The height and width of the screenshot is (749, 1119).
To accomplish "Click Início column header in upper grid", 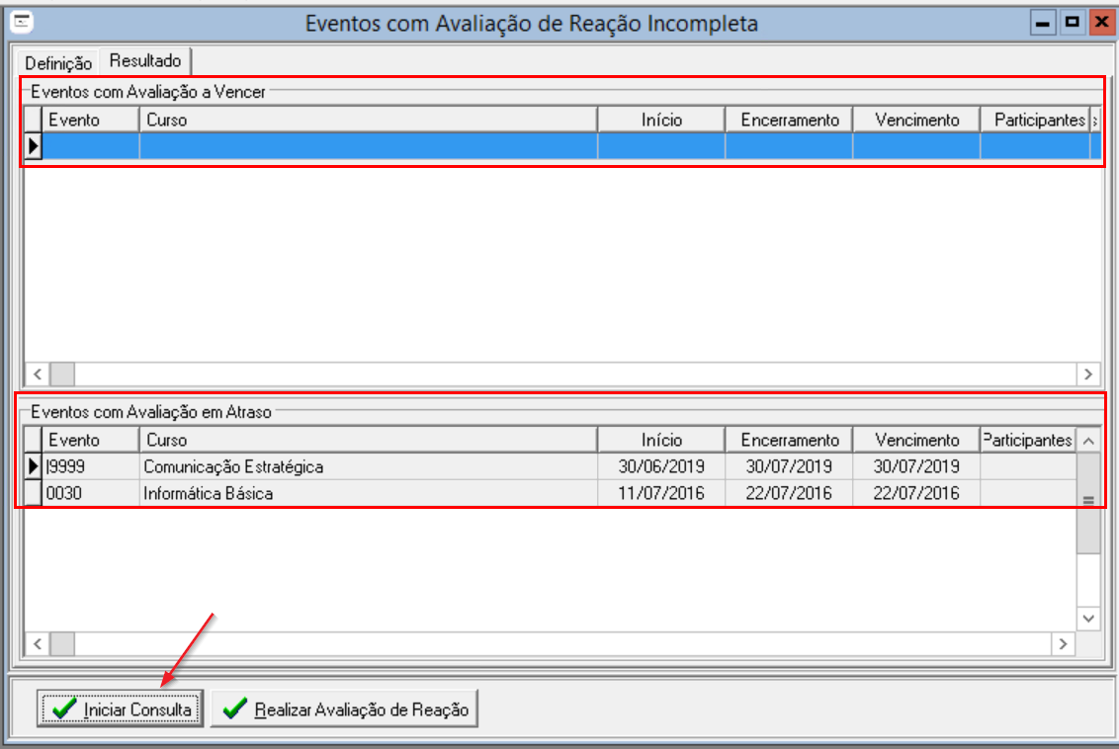I will coord(661,120).
